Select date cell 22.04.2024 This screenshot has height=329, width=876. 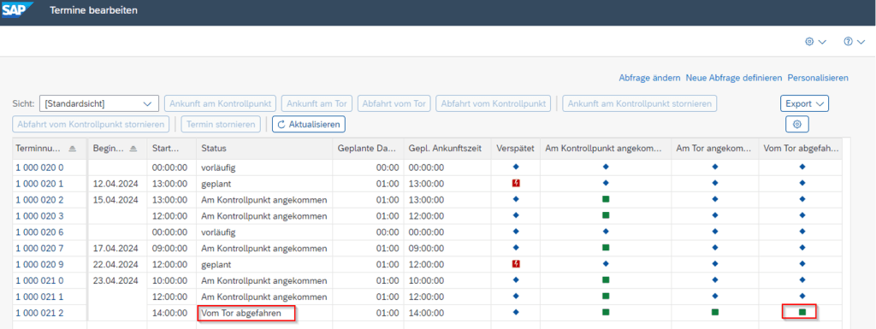click(x=117, y=264)
